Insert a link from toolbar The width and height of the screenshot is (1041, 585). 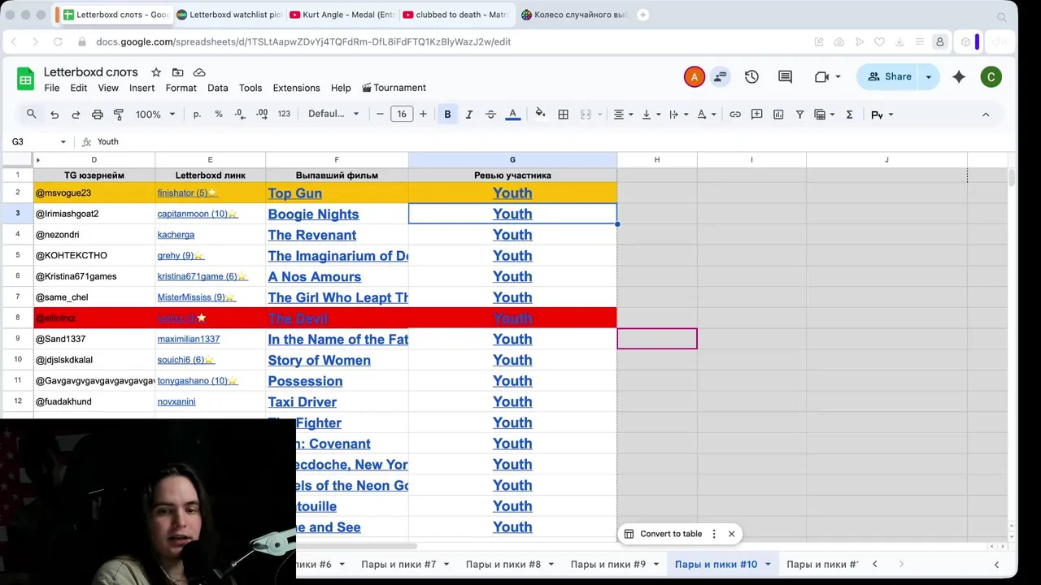tap(735, 115)
